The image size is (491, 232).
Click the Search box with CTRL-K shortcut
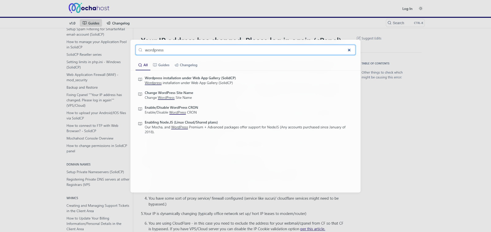click(405, 23)
